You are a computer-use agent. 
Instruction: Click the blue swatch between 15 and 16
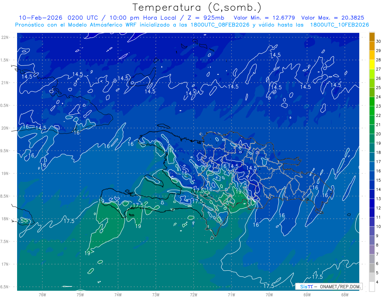pyautogui.click(x=372, y=176)
